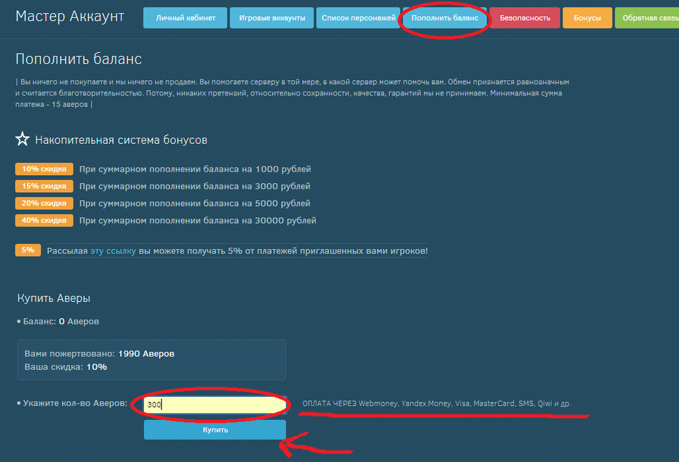Go to the Игровые аккаунты tab

[x=272, y=18]
